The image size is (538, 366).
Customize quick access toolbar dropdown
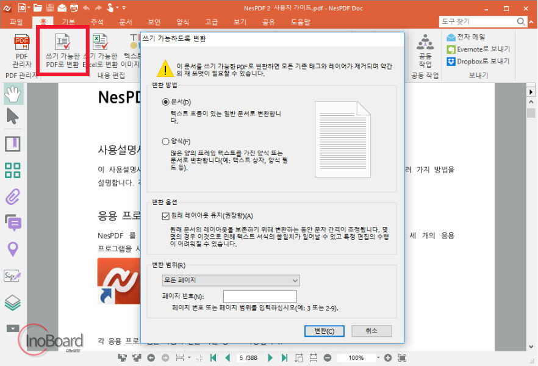click(124, 8)
